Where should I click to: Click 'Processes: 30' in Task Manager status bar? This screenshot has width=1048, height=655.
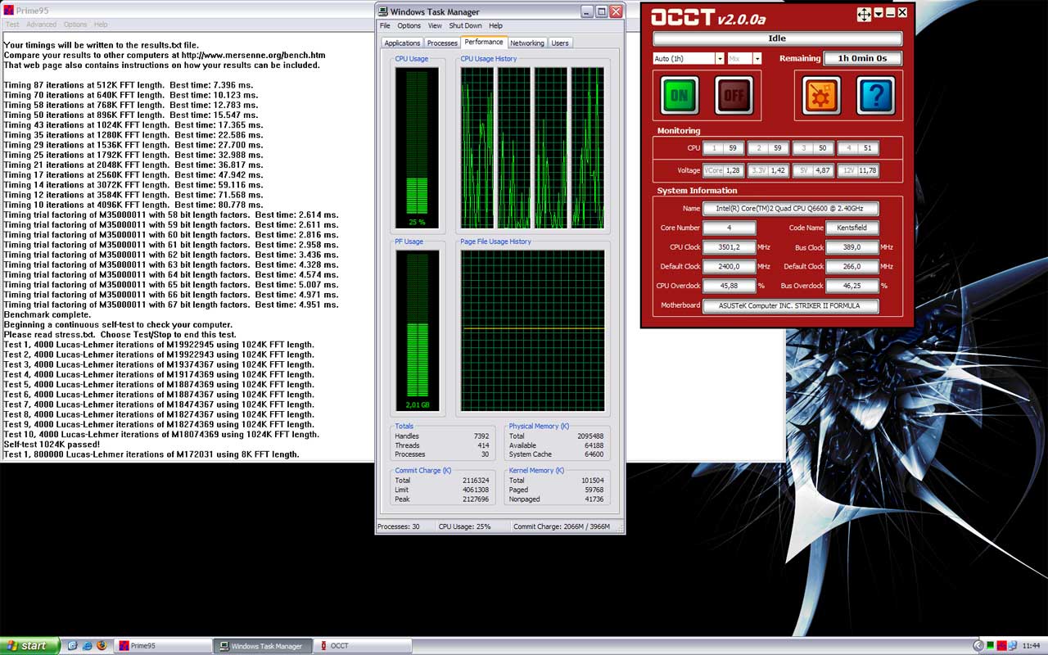[x=399, y=526]
